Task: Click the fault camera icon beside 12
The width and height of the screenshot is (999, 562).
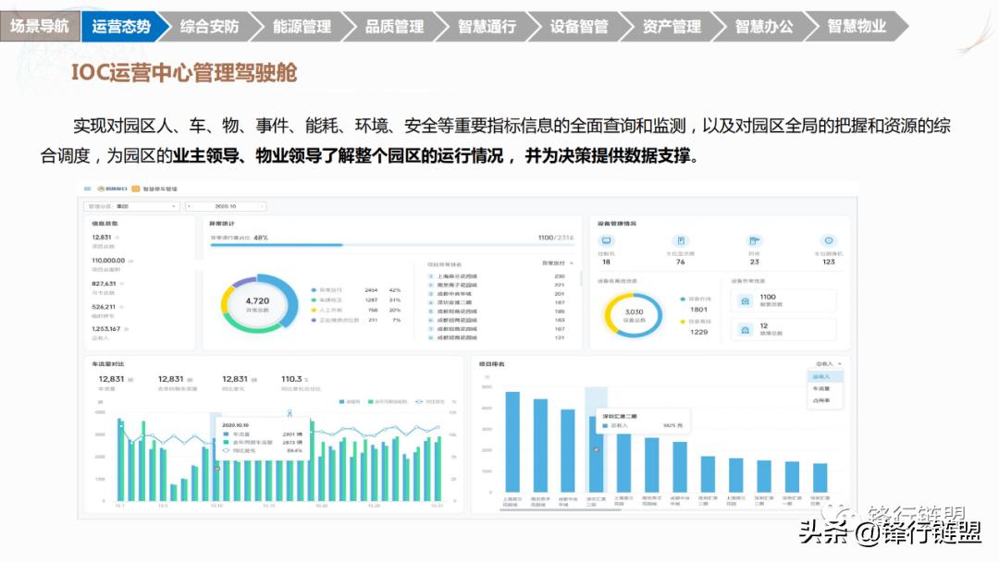Action: [746, 329]
